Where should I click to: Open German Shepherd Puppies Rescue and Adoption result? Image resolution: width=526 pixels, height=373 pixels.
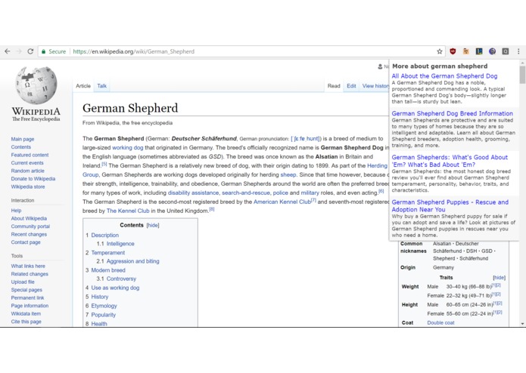450,206
